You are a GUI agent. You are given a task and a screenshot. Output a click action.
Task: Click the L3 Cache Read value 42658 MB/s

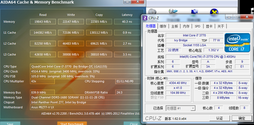[x=43, y=54]
